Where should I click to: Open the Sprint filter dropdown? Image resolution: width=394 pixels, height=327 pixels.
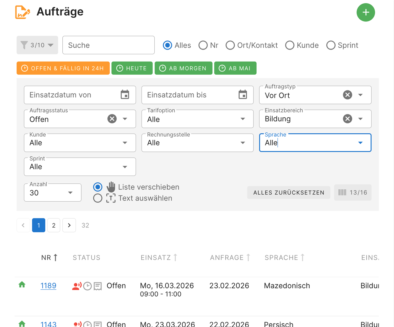pos(80,167)
